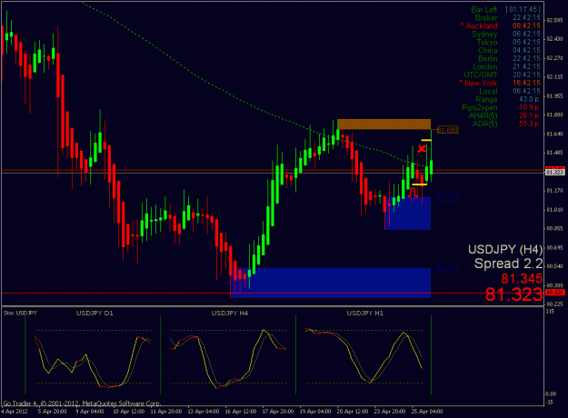Click the red 80.326 tag on the price axis

(x=555, y=293)
